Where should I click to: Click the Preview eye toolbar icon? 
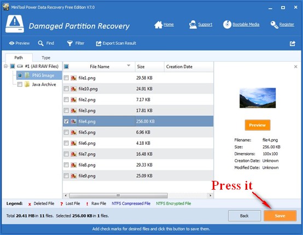click(11, 43)
